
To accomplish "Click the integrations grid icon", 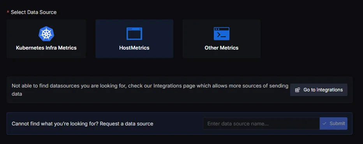I will pos(298,90).
